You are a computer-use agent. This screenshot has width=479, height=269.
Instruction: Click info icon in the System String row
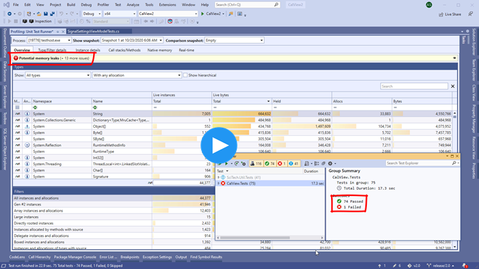point(27,113)
